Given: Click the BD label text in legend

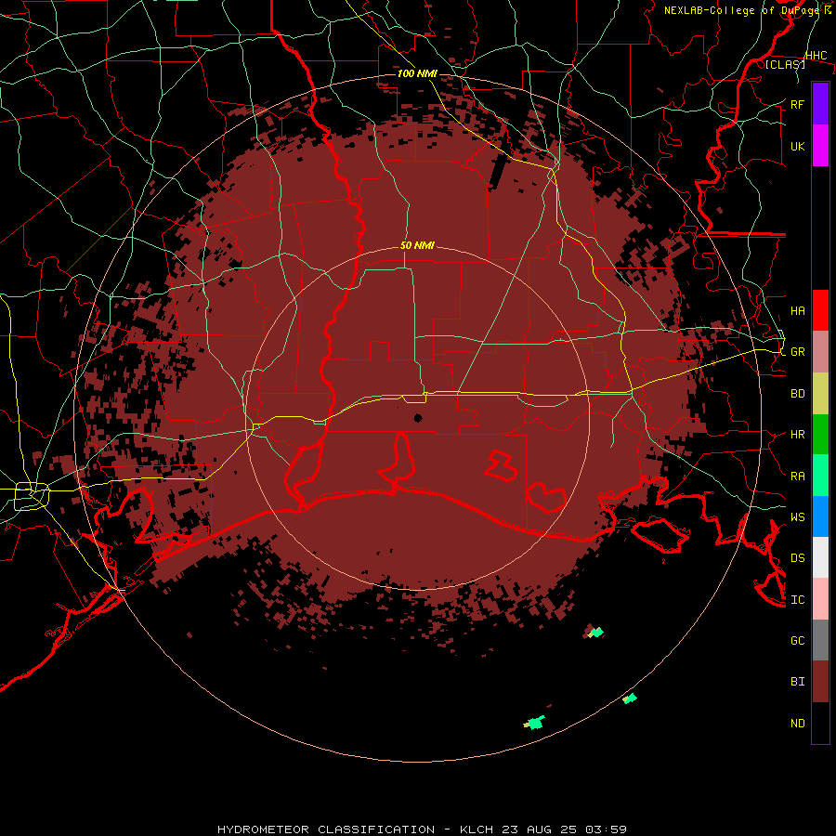Looking at the screenshot, I should [x=797, y=394].
